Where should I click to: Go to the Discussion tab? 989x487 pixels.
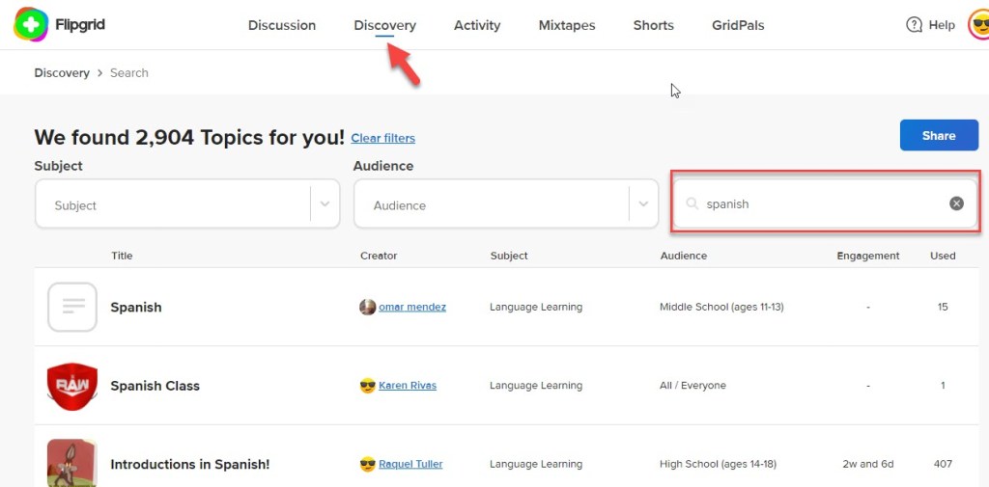[282, 25]
